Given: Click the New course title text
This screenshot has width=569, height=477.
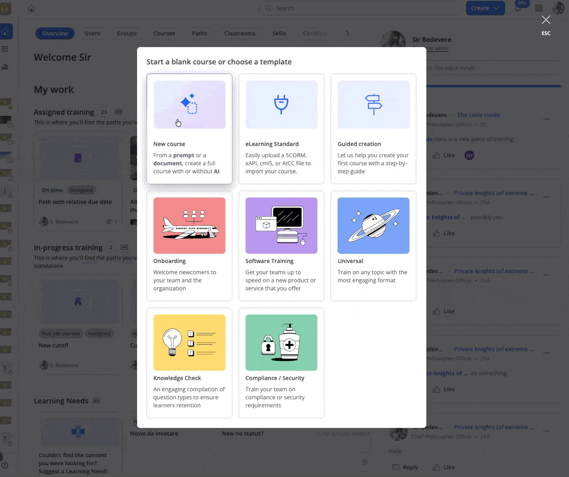Looking at the screenshot, I should [169, 144].
